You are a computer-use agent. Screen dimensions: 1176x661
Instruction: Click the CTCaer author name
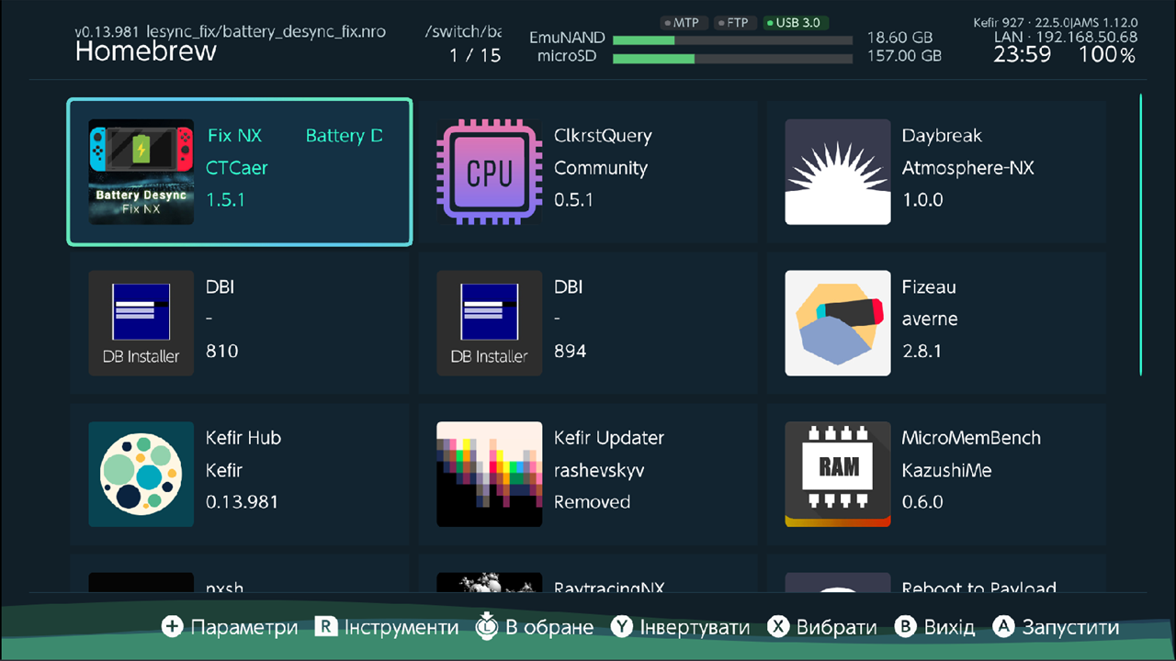tap(237, 168)
